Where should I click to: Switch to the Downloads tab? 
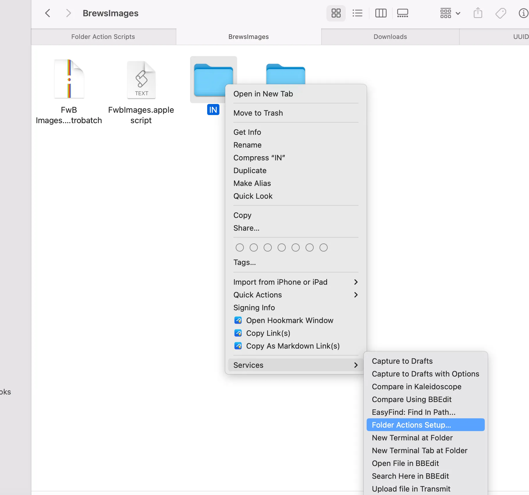390,37
